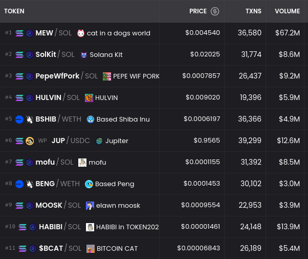Click the Raydium icon in MOOSK row
Viewport: 308px width, 259px height.
[30, 206]
